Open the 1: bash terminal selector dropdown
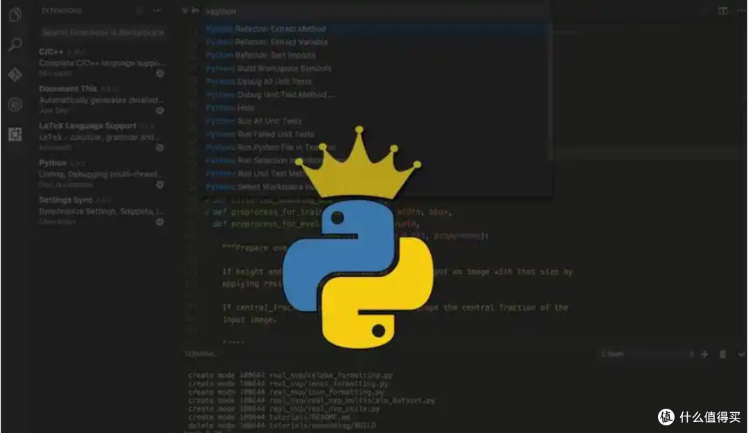Screen dimensions: 748x433 coord(646,354)
